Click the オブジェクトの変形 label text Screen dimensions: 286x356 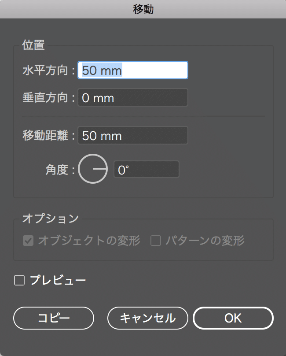(x=89, y=241)
